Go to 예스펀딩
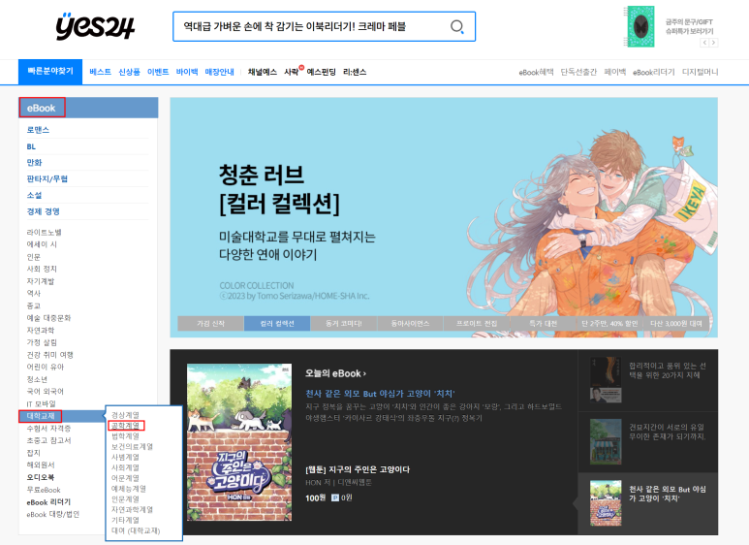Screen dimensions: 749x545 coord(321,72)
